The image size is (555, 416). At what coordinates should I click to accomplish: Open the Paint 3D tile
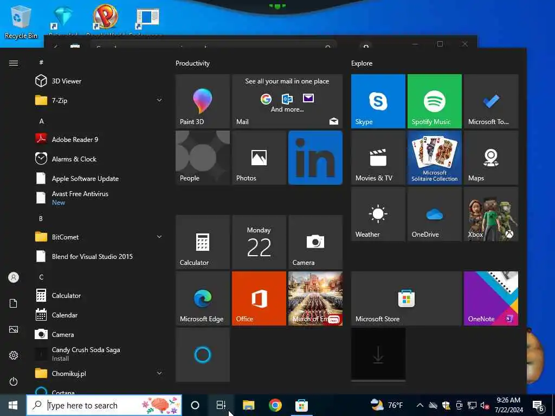pyautogui.click(x=203, y=101)
